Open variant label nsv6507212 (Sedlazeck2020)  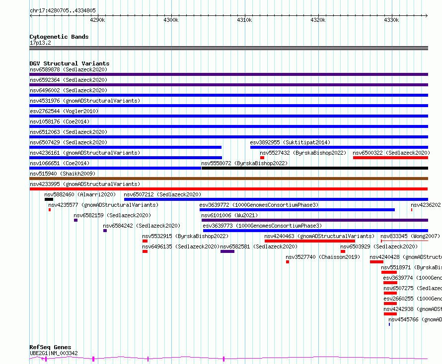[x=162, y=194]
